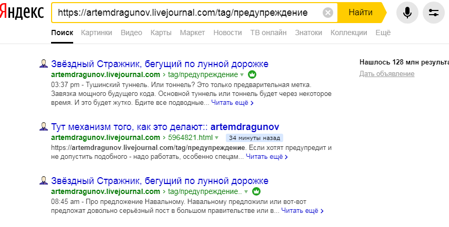
Task: Open the ТВ онлайн tab
Action: [268, 33]
